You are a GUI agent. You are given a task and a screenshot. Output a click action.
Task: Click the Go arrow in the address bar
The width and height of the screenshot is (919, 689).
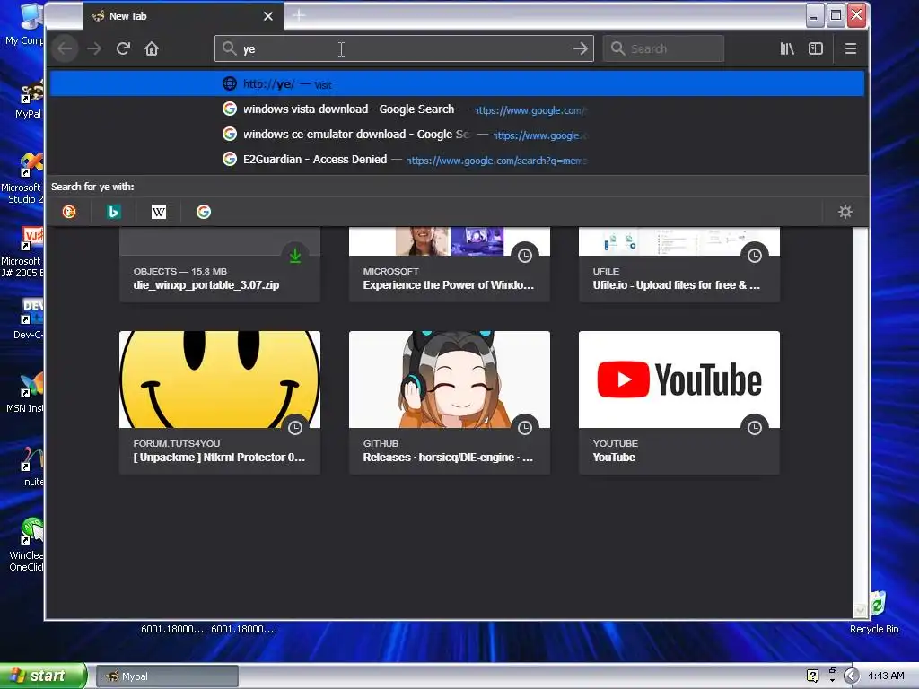[x=581, y=48]
